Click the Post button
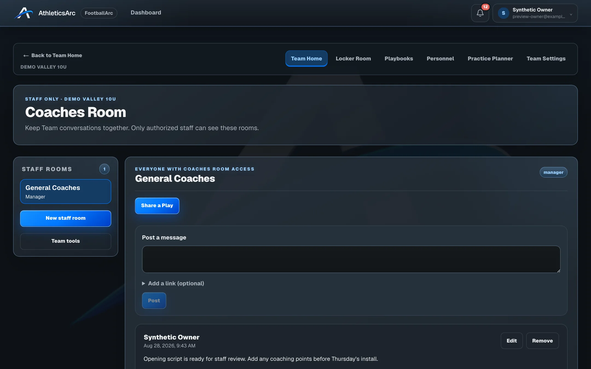Viewport: 591px width, 369px height. point(154,300)
